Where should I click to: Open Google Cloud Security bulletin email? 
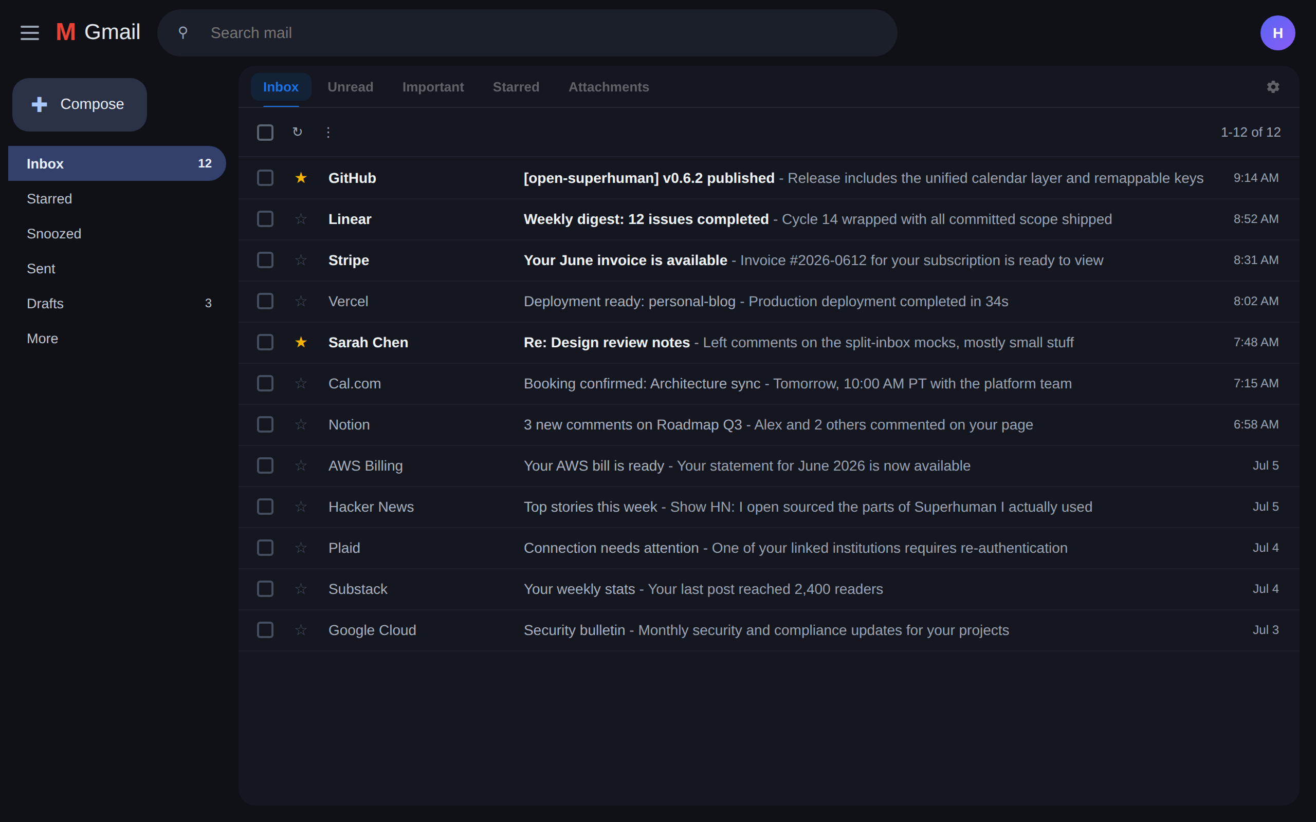pos(769,630)
